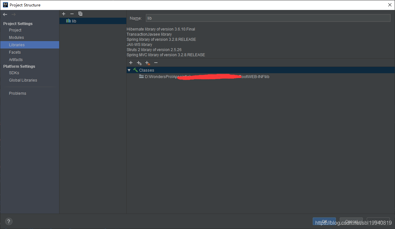Click 'JAX-WS library' text
Screen dimensions: 395x229
coord(139,45)
